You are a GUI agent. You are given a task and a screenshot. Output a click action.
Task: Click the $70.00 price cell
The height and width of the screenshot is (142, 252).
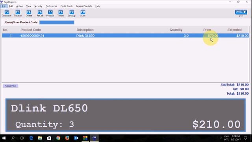tap(213, 35)
